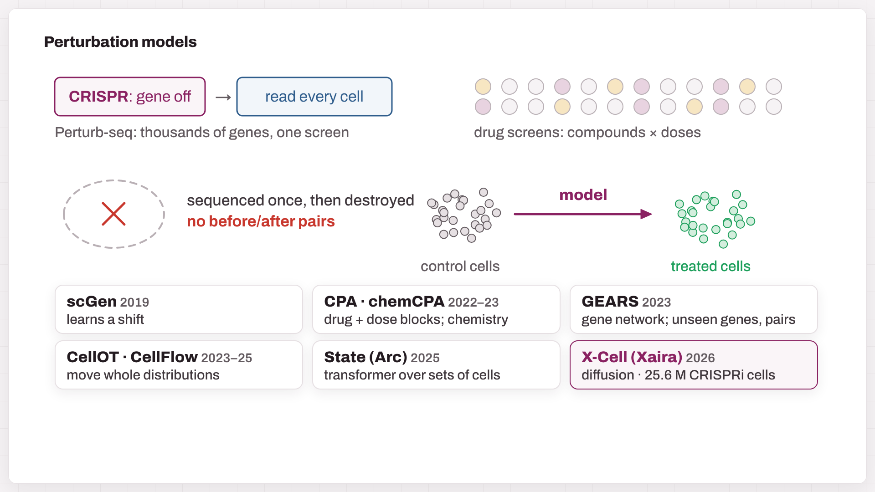The height and width of the screenshot is (492, 875).
Task: Open the CPA · chemCPA 2022–23 card
Action: click(x=436, y=309)
